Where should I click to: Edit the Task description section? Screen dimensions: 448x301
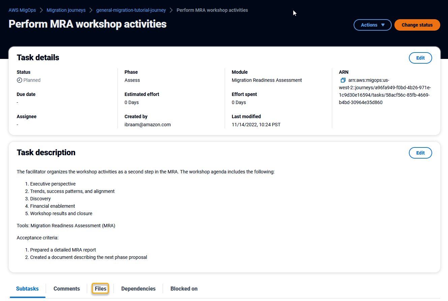pyautogui.click(x=420, y=153)
